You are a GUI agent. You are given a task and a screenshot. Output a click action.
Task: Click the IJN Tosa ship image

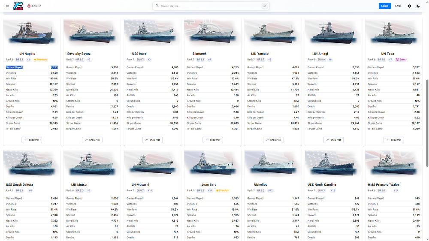click(x=394, y=33)
